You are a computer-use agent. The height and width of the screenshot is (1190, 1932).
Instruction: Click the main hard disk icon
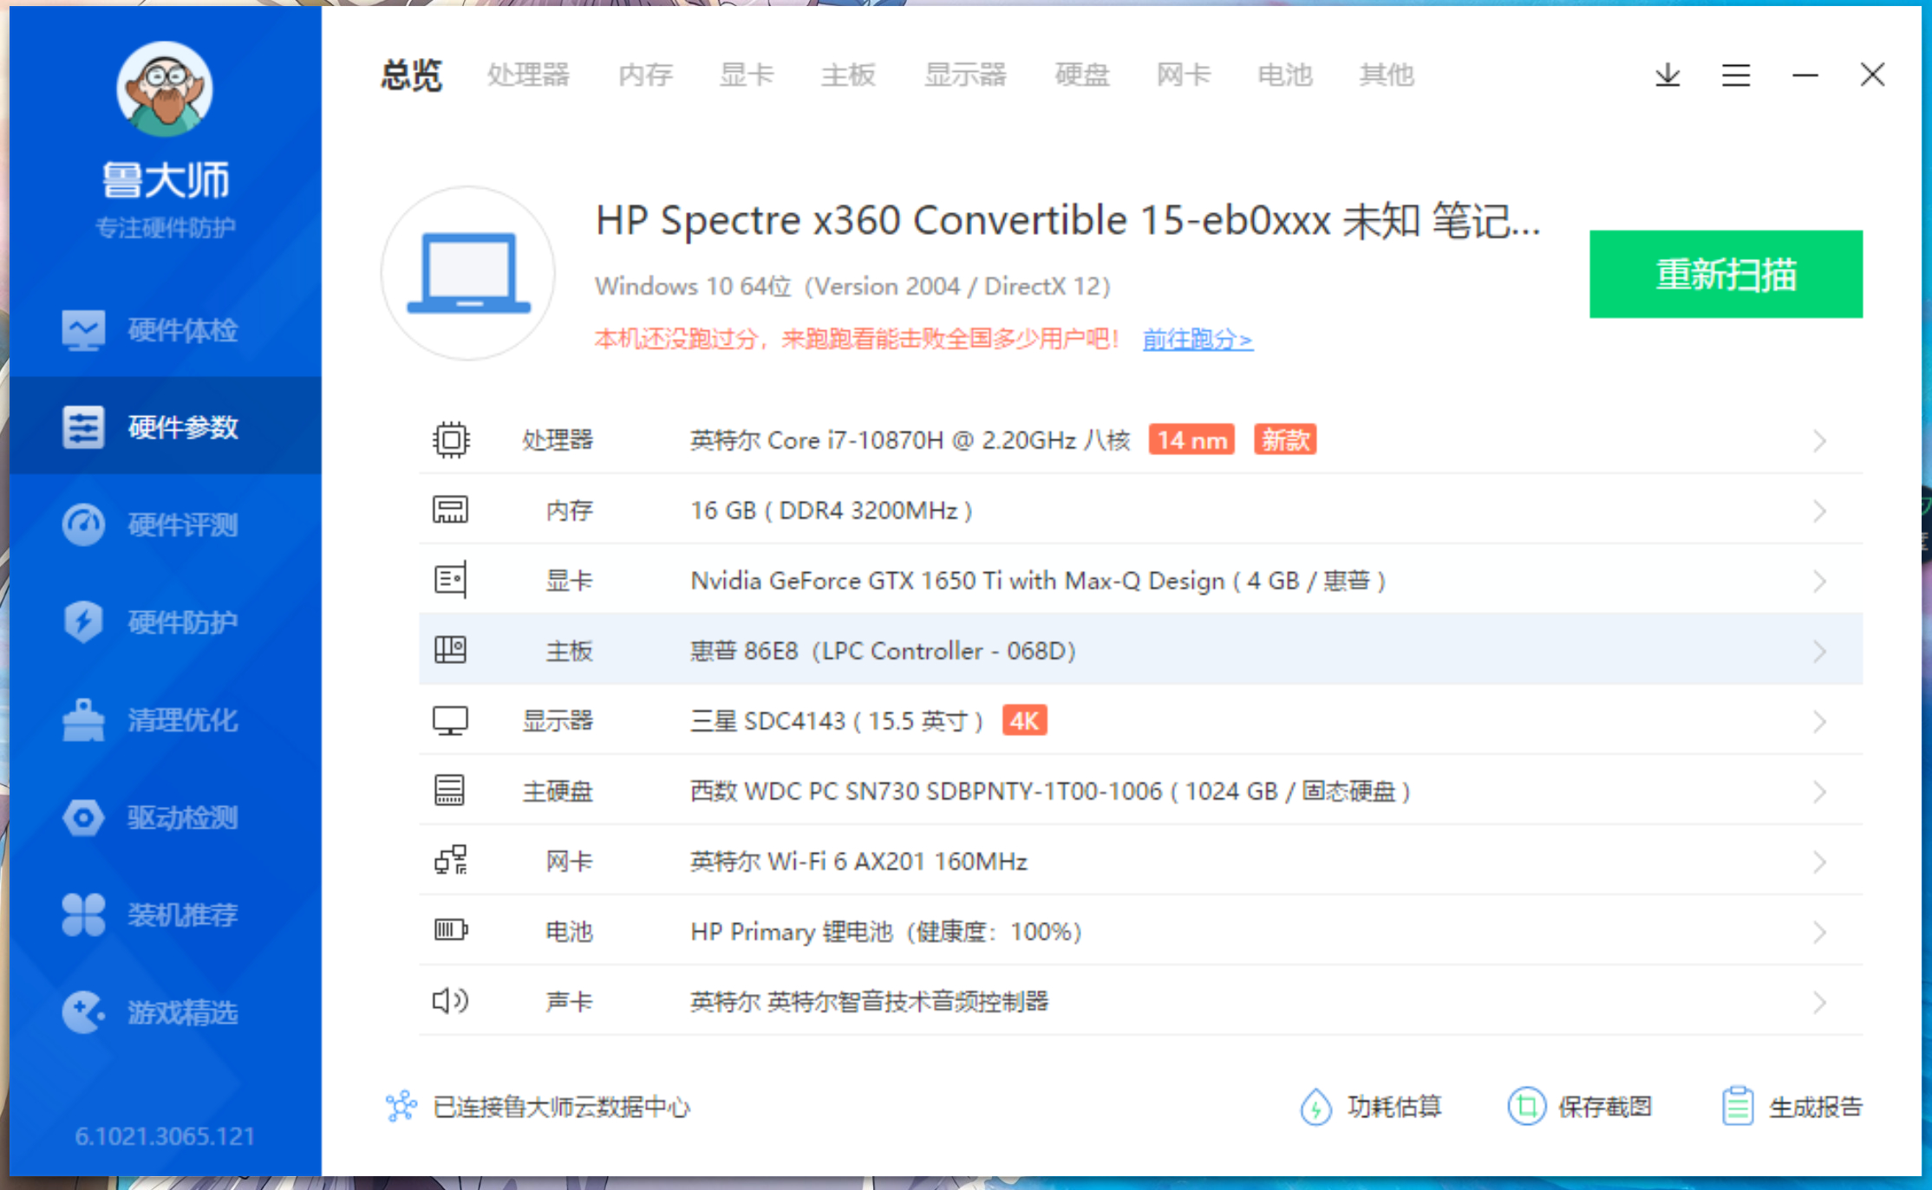coord(449,790)
